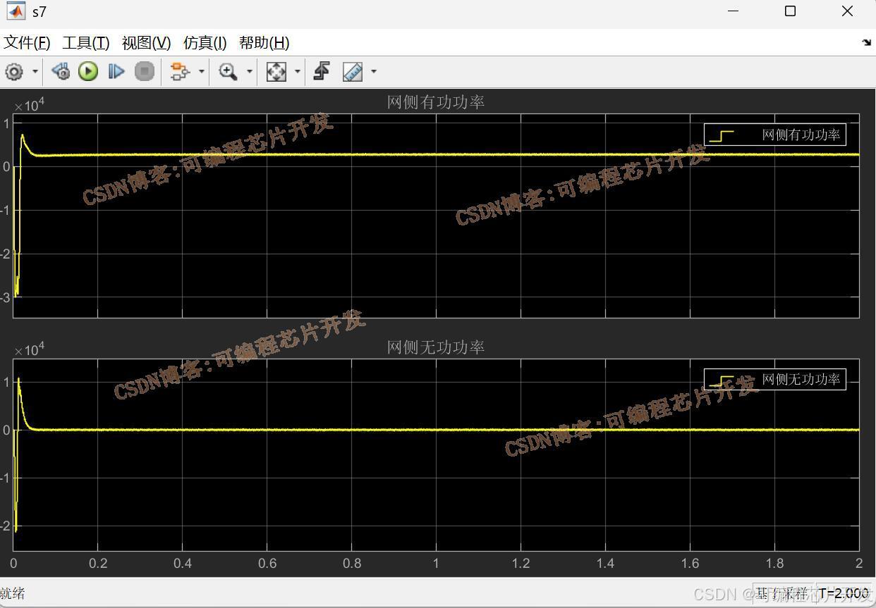Click the T=2.000 time status
This screenshot has height=608, width=876.
[844, 593]
